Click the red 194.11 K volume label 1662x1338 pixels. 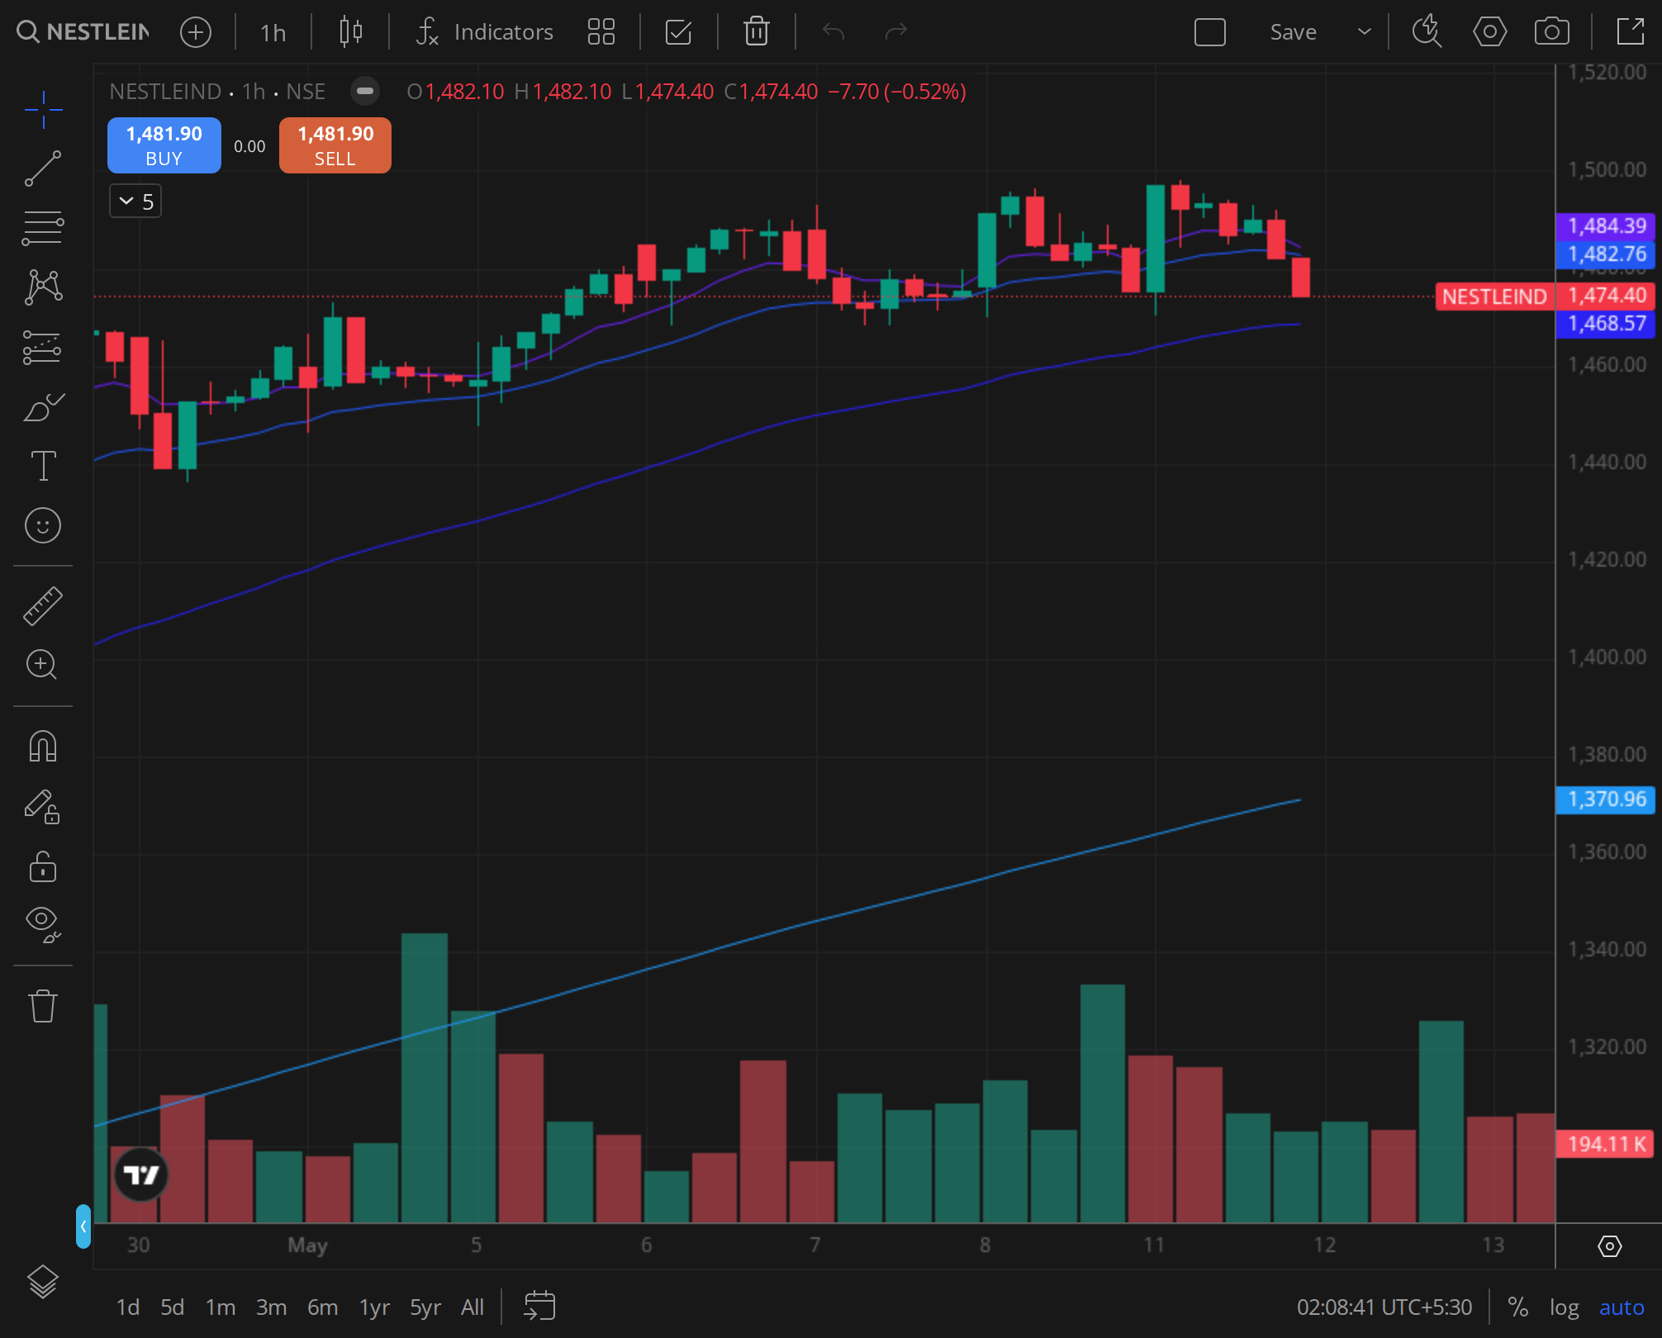pos(1607,1144)
